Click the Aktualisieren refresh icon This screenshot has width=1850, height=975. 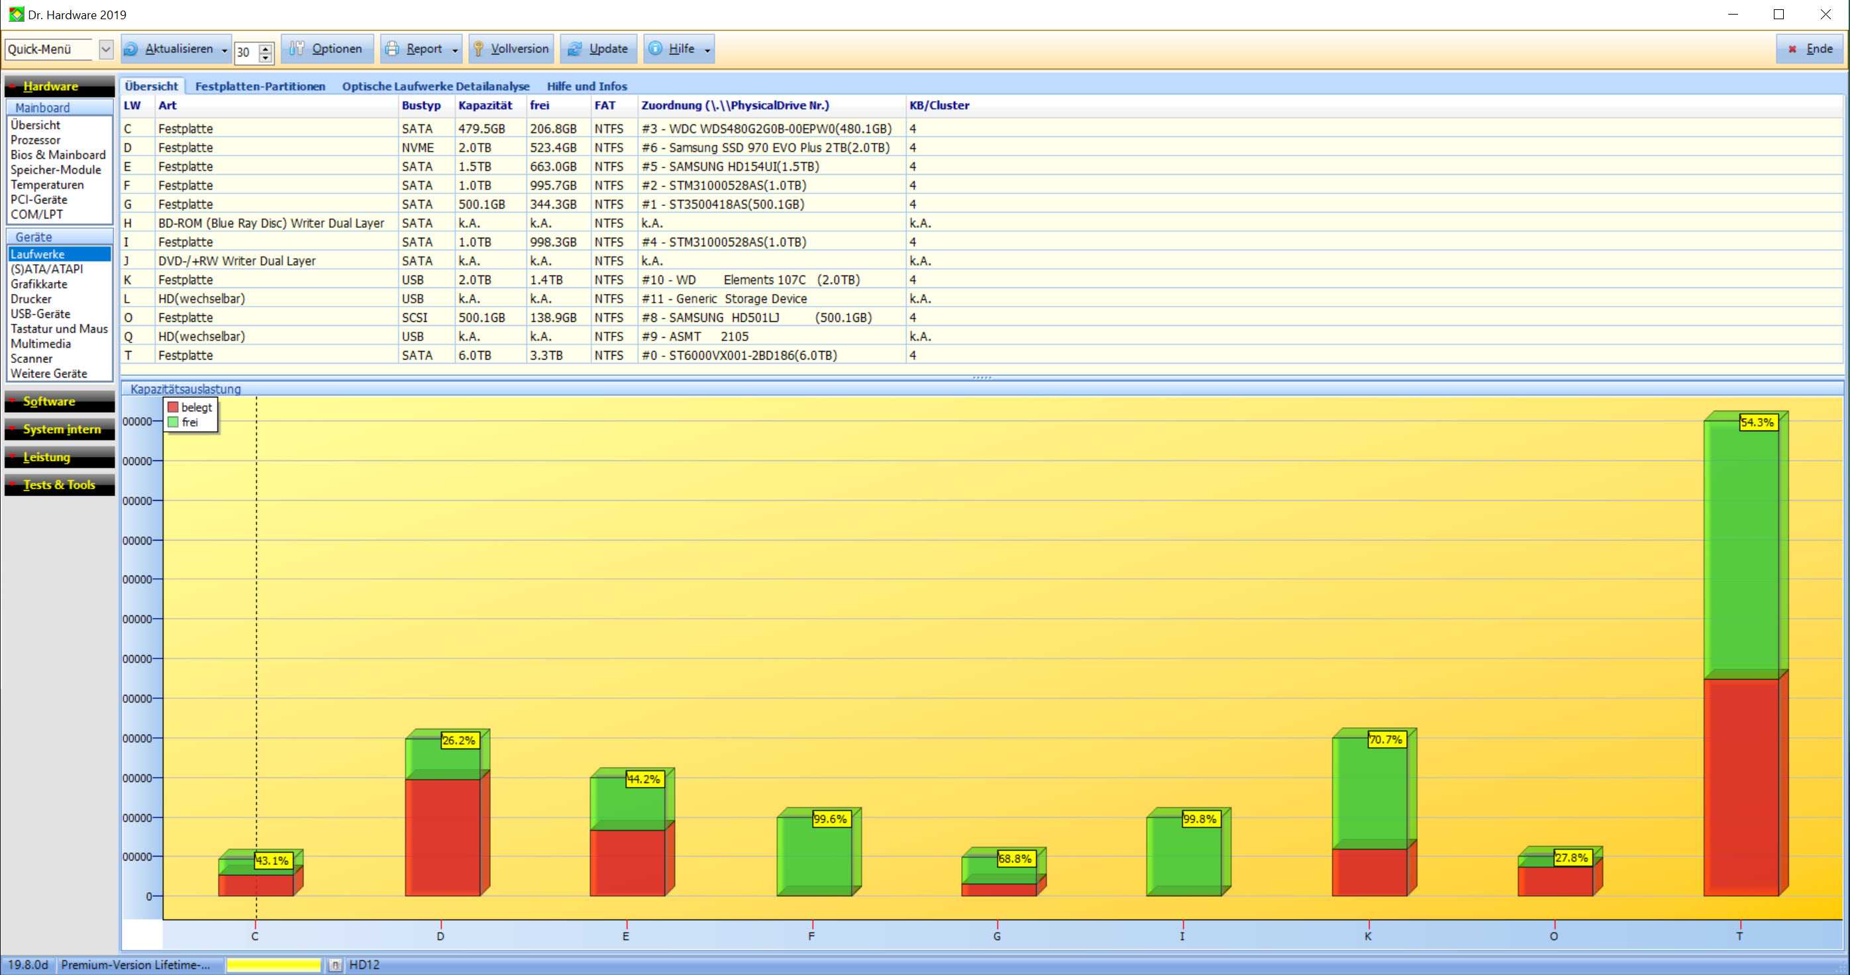[131, 49]
